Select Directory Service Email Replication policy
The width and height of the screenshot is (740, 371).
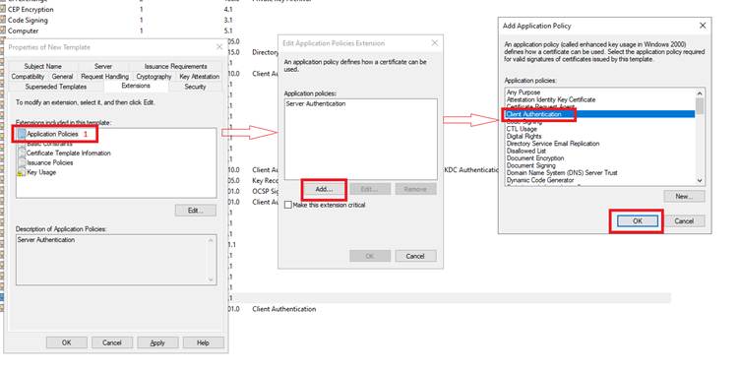[553, 144]
